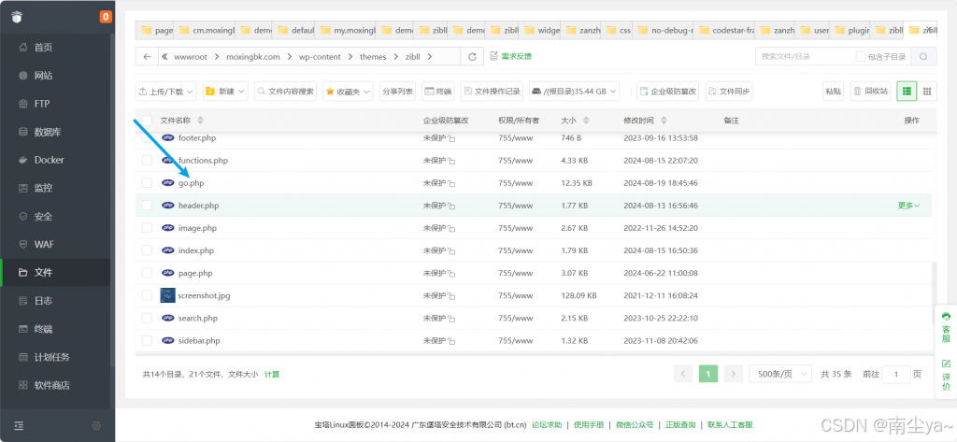Image resolution: width=957 pixels, height=442 pixels.
Task: Toggle the select-all files checkbox
Action: 147,121
